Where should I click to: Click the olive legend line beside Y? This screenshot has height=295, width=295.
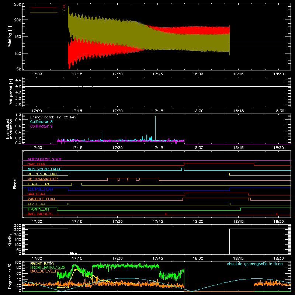[44, 13]
